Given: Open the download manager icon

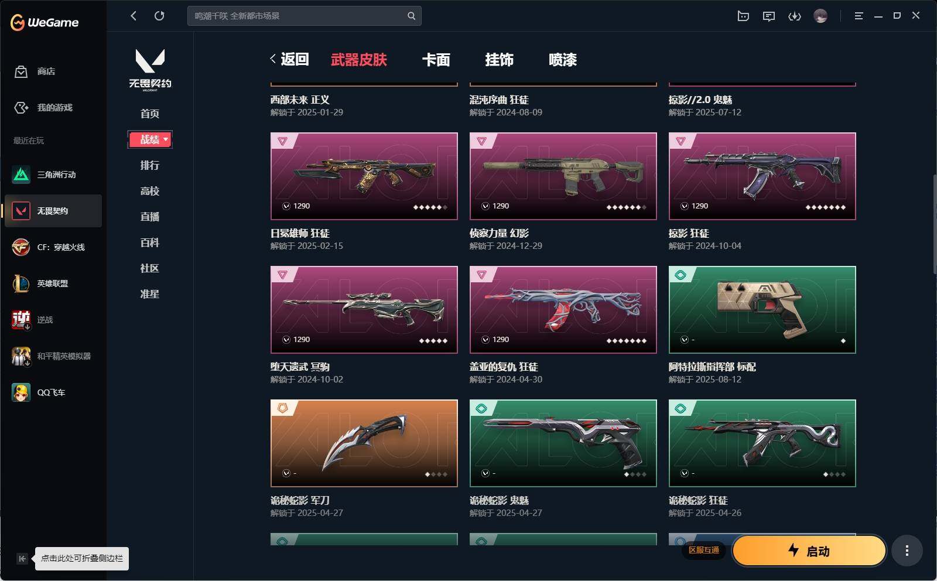Looking at the screenshot, I should [795, 16].
